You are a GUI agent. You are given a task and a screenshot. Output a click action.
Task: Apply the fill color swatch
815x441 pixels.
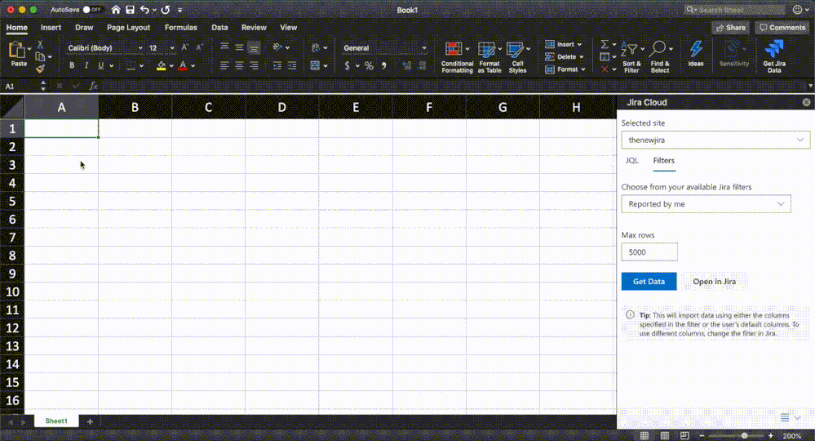[x=162, y=65]
